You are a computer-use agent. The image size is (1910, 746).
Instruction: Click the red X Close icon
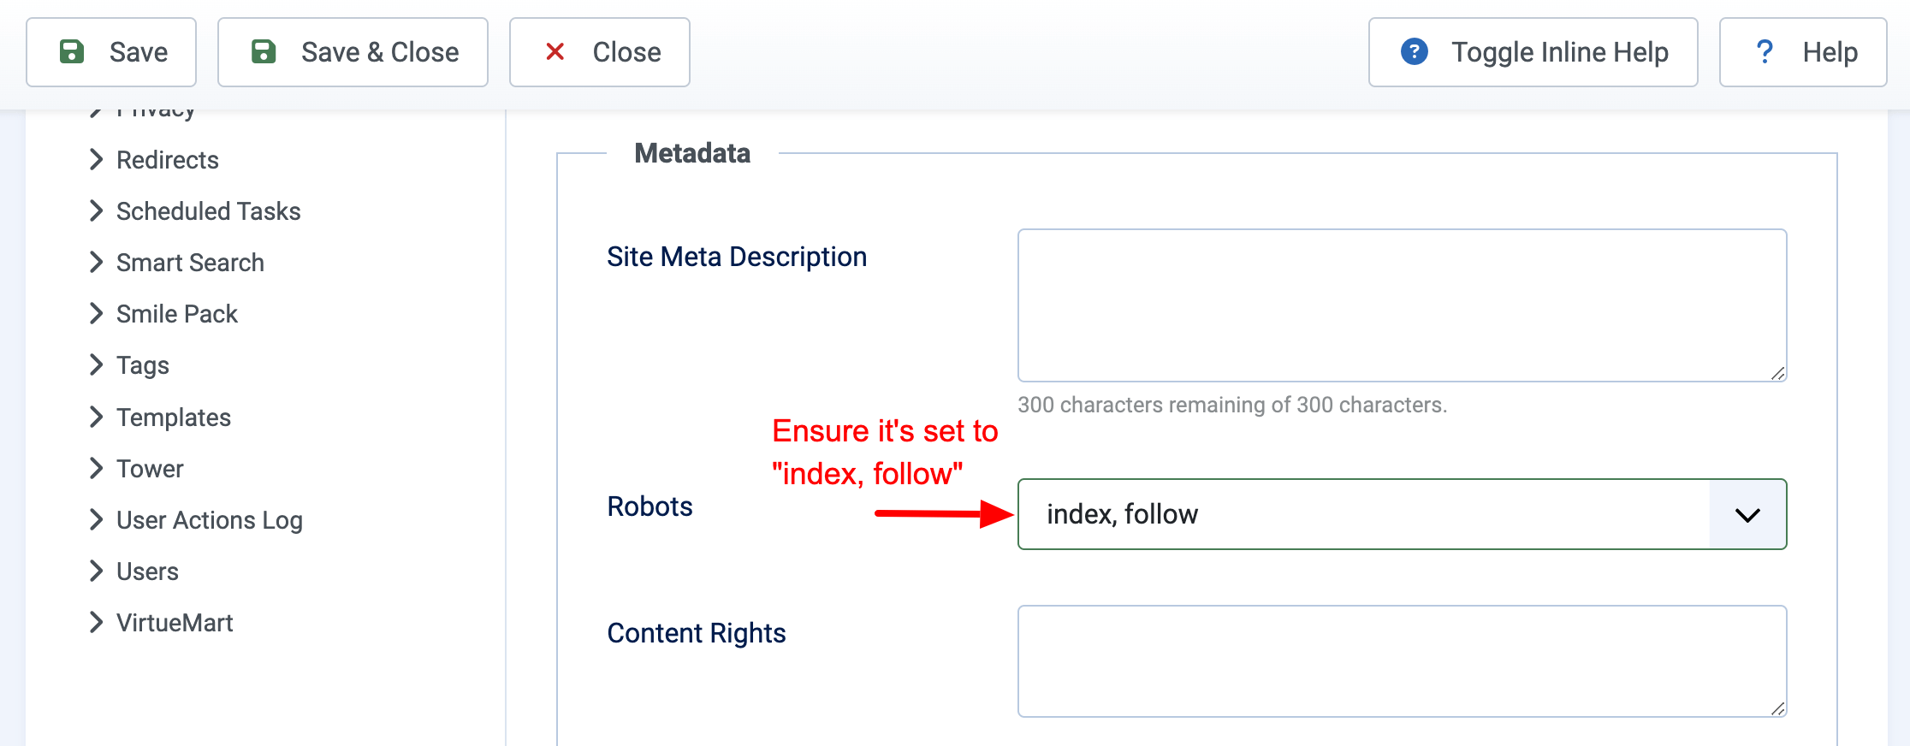tap(555, 52)
